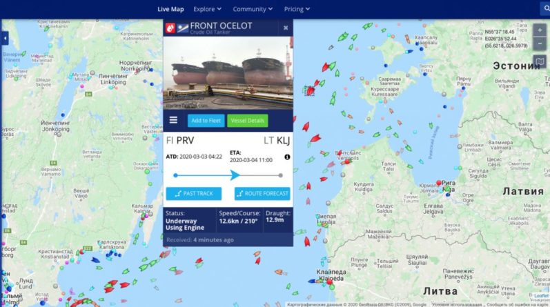Screen dimensions: 550x307
Task: Zoom out with the minus map button
Action: 540,43
